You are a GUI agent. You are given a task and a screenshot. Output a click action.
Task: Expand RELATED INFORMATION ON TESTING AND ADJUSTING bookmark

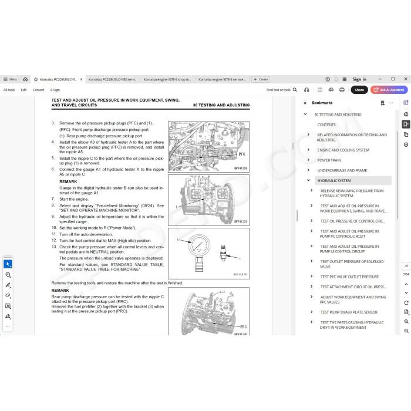[308, 134]
